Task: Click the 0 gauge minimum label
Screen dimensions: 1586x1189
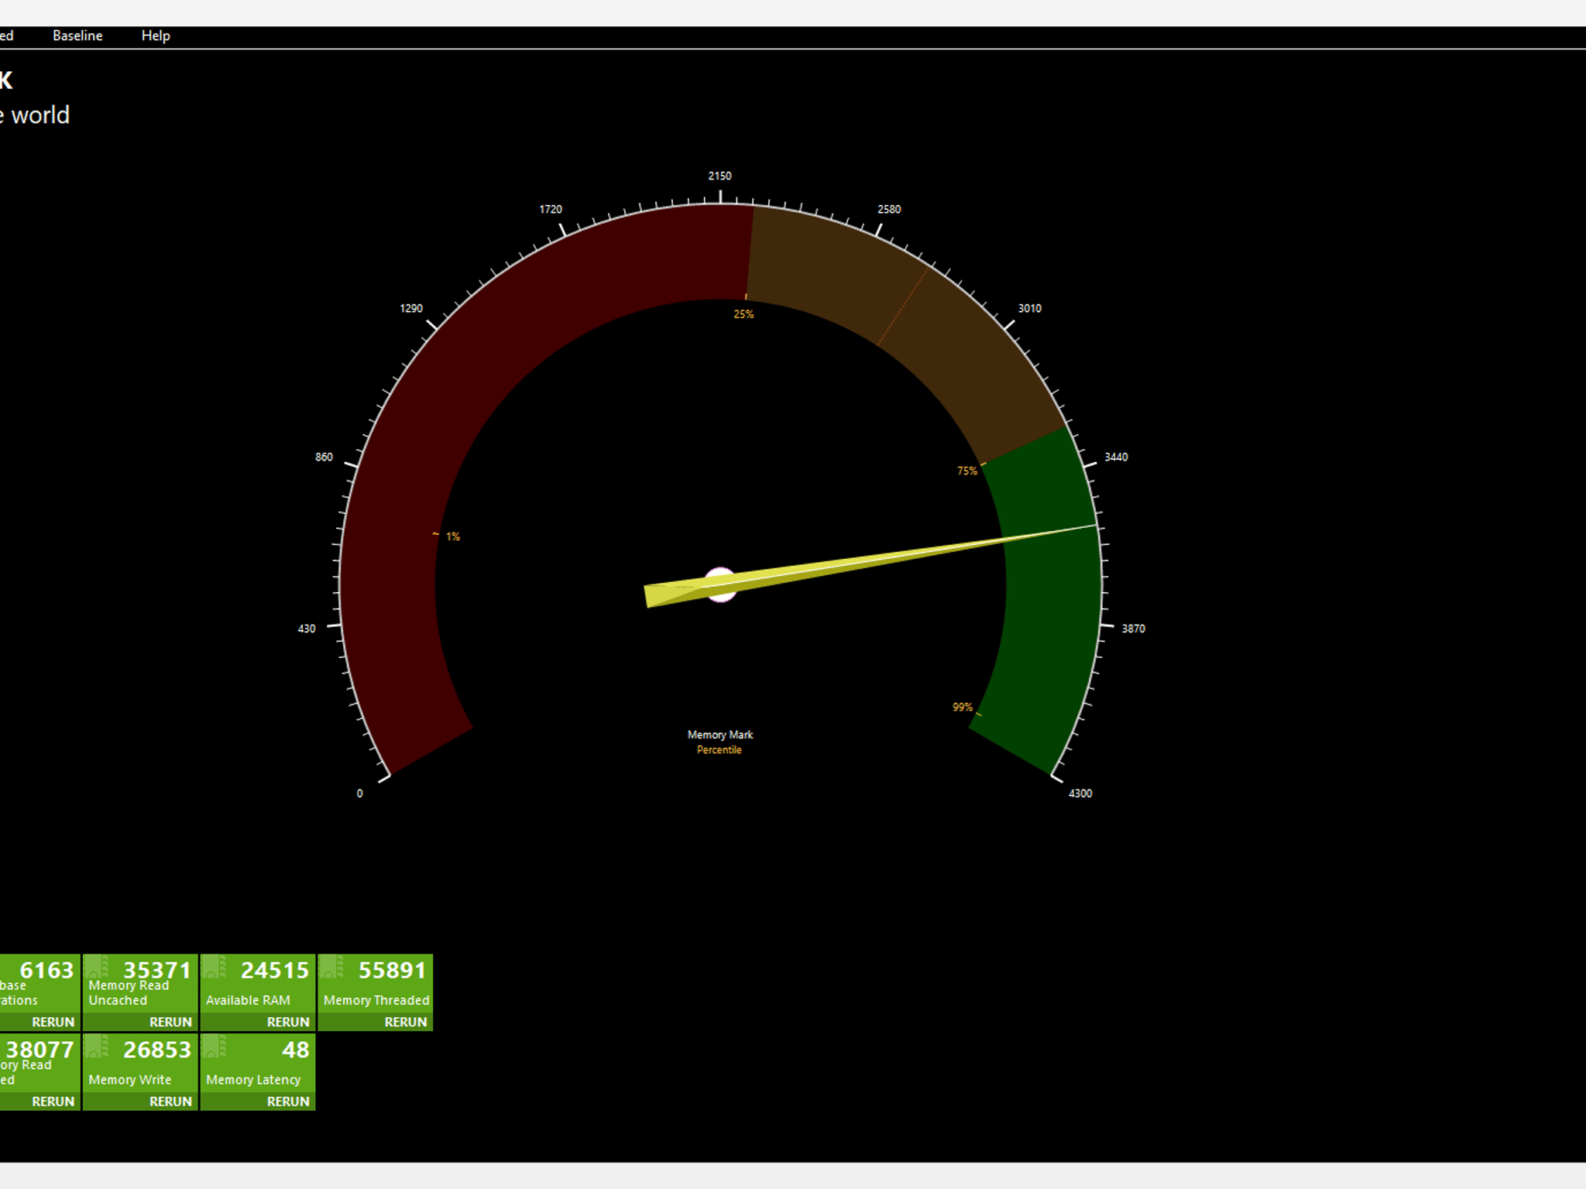Action: point(359,793)
